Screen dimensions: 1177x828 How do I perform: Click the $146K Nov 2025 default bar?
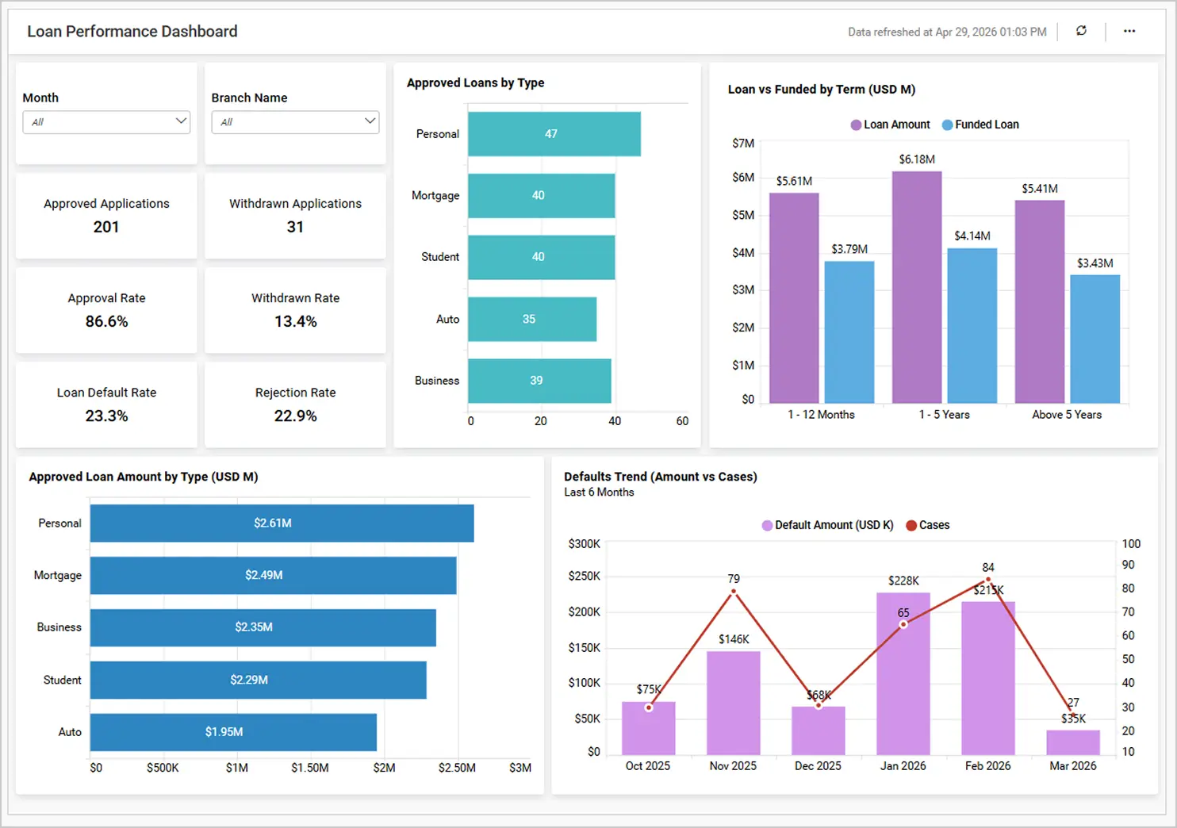734,703
